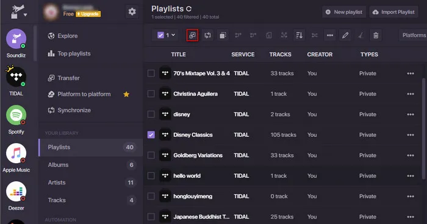Select Spotify service in the left rail
427x224 pixels.
pyautogui.click(x=16, y=115)
